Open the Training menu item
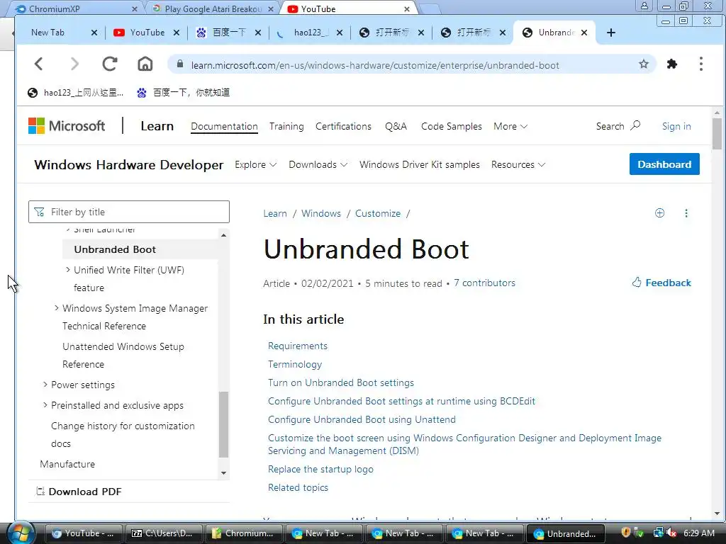The height and width of the screenshot is (544, 726). pyautogui.click(x=286, y=126)
